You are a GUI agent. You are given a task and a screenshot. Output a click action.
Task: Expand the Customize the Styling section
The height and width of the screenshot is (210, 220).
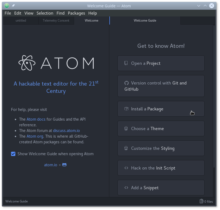[x=161, y=148]
